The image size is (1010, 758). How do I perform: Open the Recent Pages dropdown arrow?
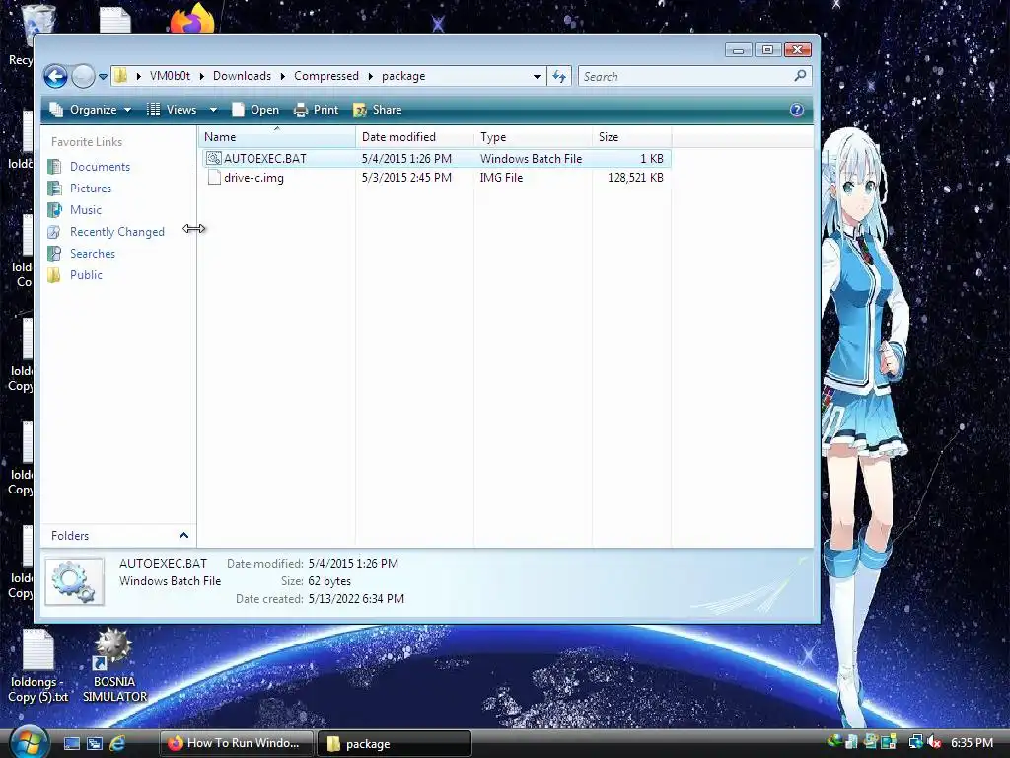103,77
